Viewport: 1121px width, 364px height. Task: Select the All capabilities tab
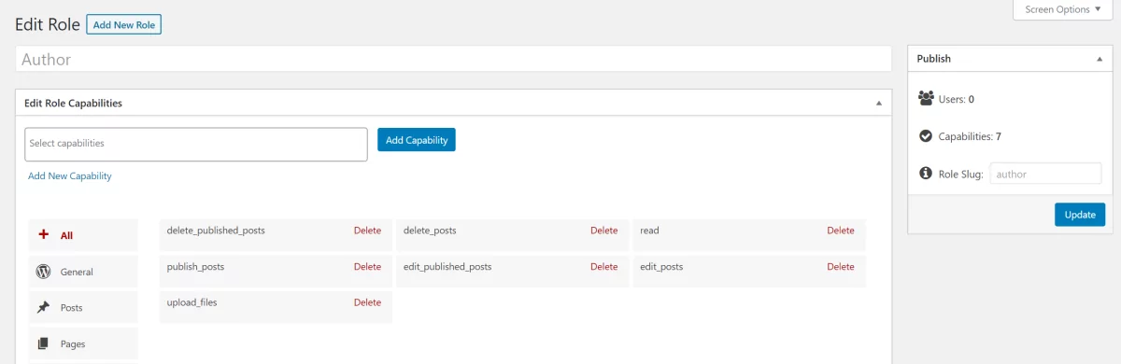[83, 235]
